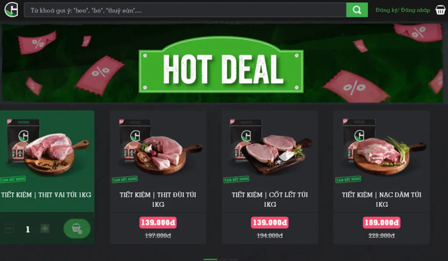Decrease Thịt Vai quantity with minus button
Viewport: 448px width, 261px height.
point(9,229)
